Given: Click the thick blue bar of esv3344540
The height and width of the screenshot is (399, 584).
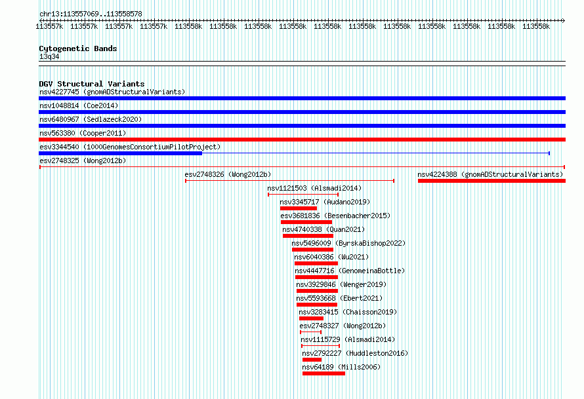Looking at the screenshot, I should coord(120,153).
